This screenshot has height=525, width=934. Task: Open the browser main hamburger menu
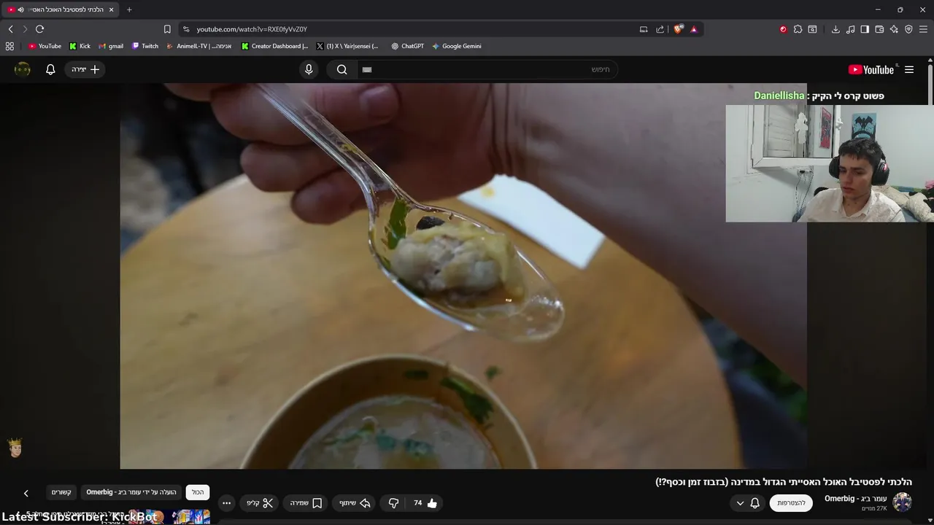click(x=923, y=29)
